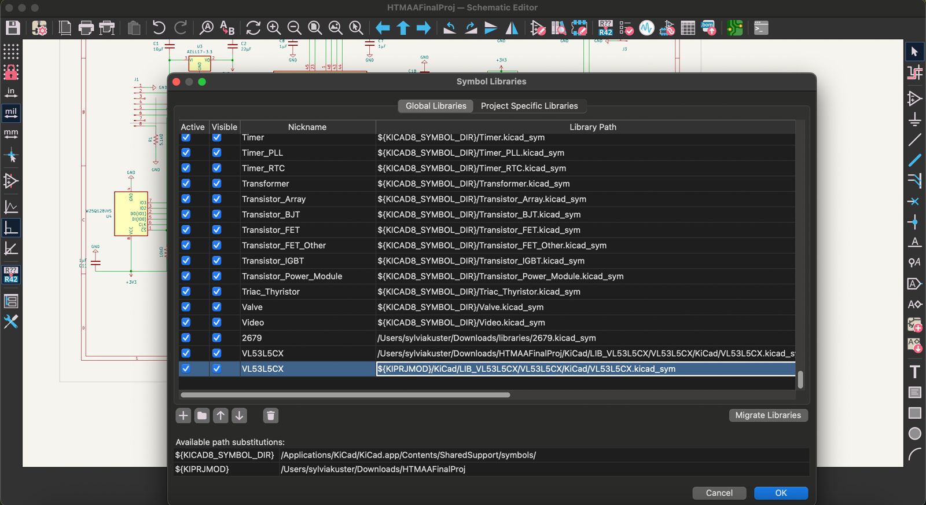Click the Cancel button
The height and width of the screenshot is (505, 926).
(x=719, y=493)
